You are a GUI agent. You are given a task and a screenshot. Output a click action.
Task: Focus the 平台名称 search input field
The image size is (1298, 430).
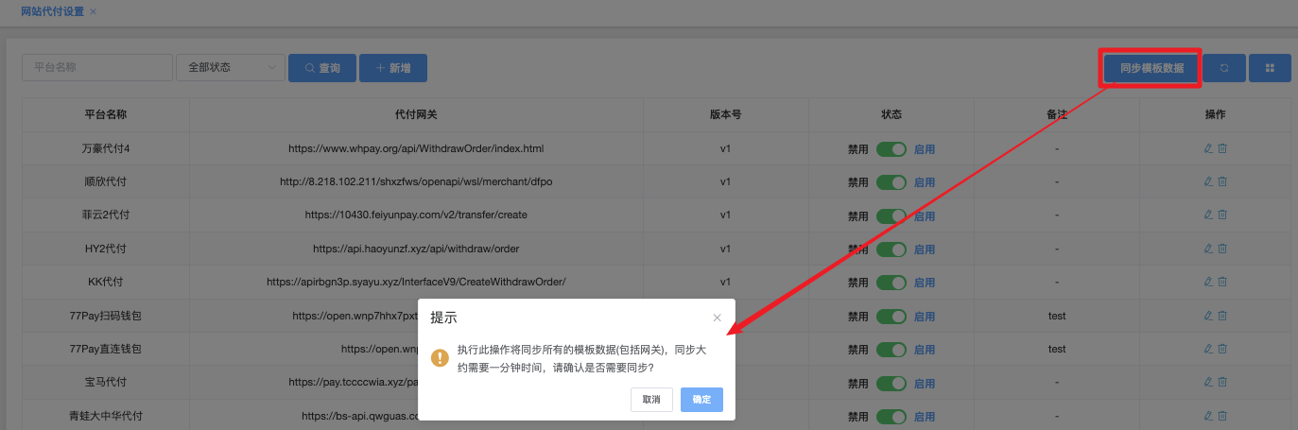coord(96,68)
